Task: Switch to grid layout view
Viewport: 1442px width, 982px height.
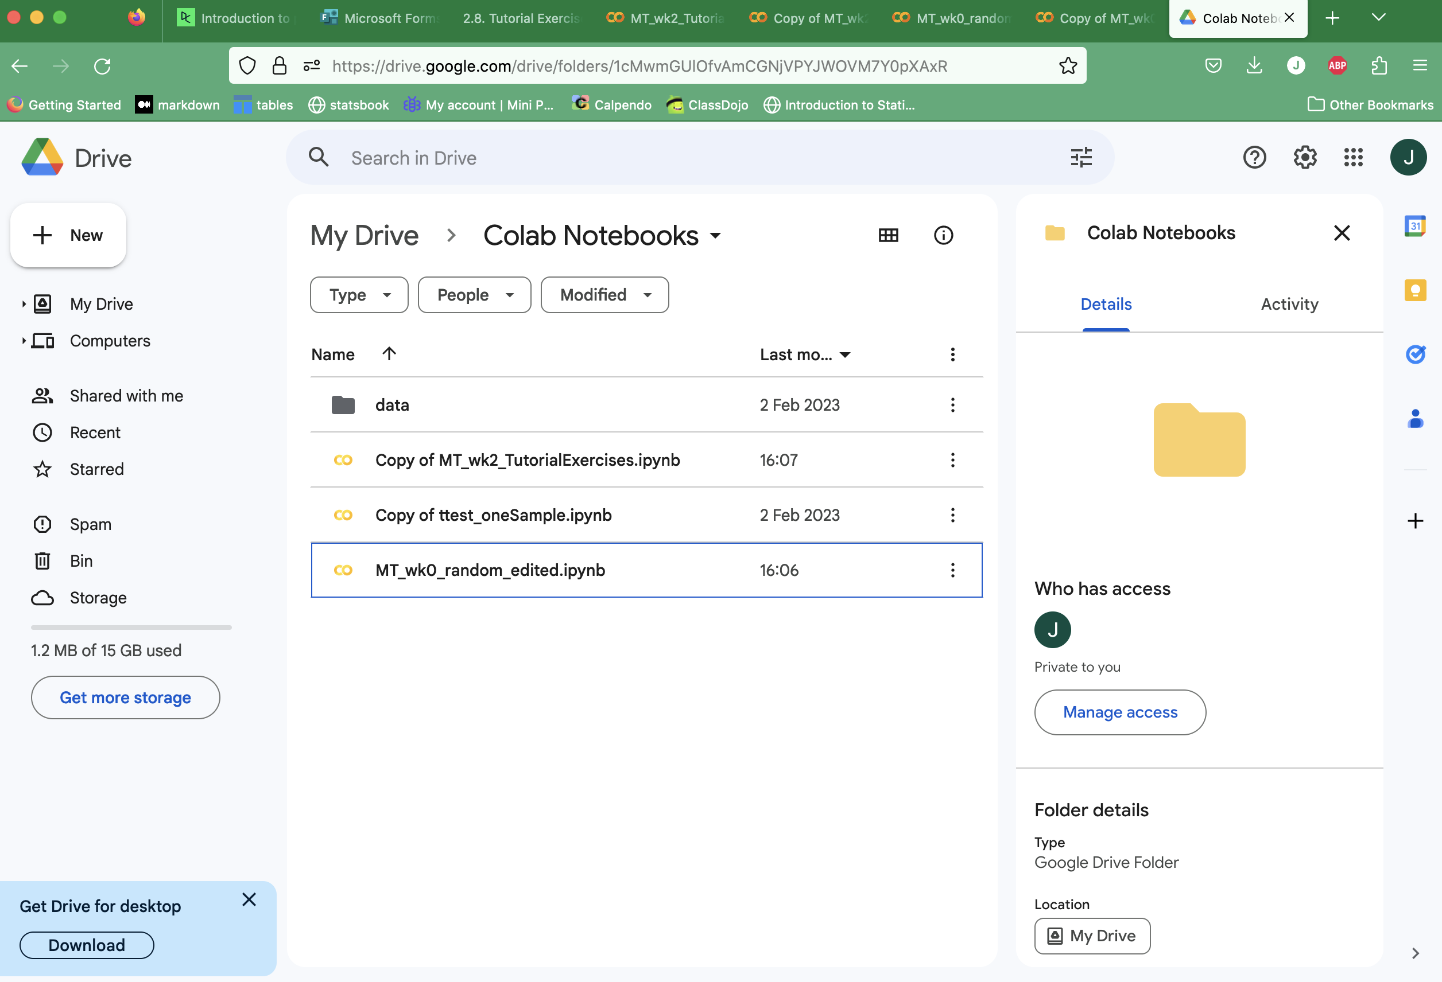Action: pos(888,236)
